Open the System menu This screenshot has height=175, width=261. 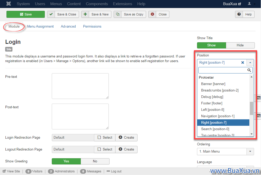[x=23, y=4]
